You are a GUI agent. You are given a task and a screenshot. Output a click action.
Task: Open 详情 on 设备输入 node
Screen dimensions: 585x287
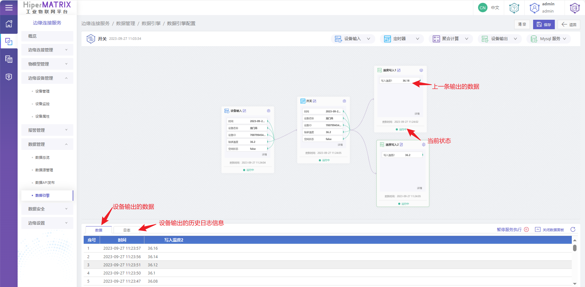[x=264, y=155]
